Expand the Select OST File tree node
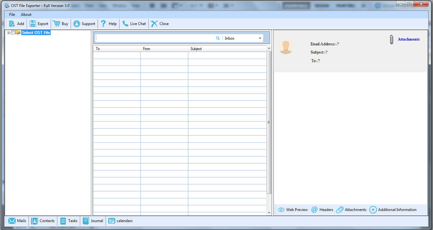Screen dimensions: 433x230 tap(9, 33)
